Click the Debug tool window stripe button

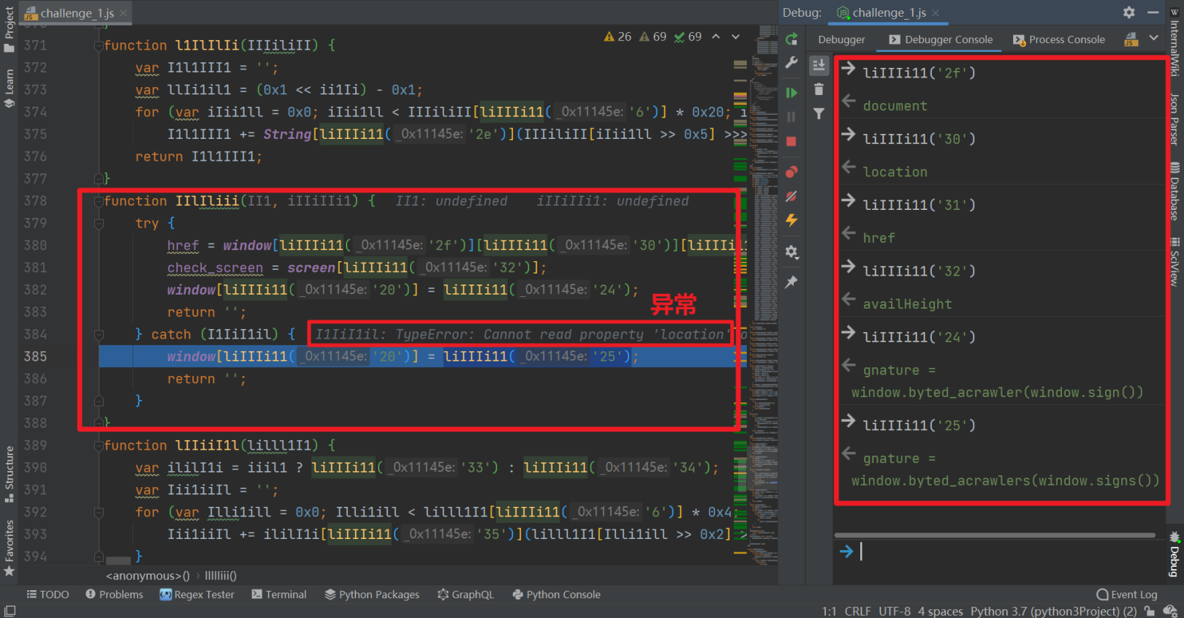click(x=1174, y=556)
